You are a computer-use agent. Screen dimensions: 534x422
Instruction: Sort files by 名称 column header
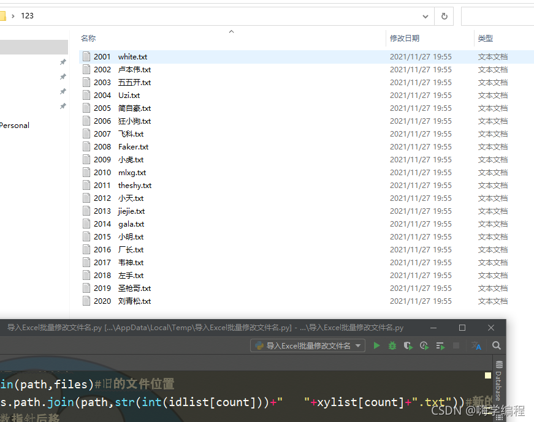point(88,38)
